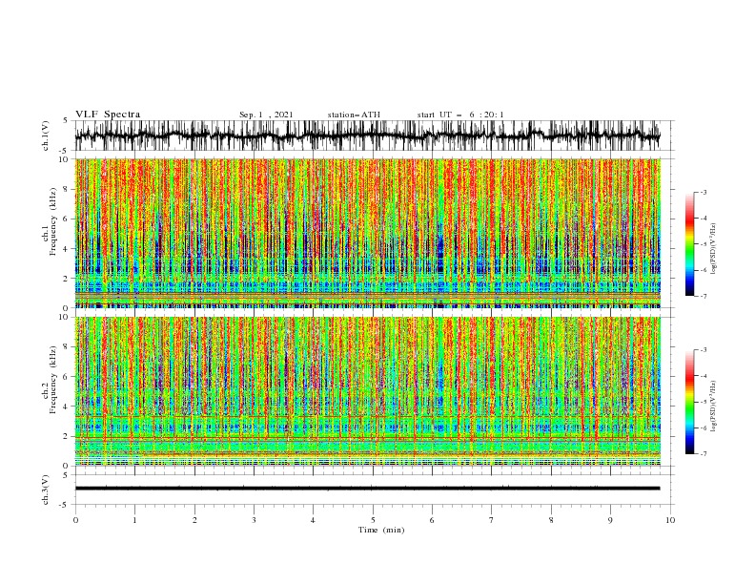The height and width of the screenshot is (584, 755).
Task: Click the ch.1 PSD color scale bar
Action: [x=690, y=244]
